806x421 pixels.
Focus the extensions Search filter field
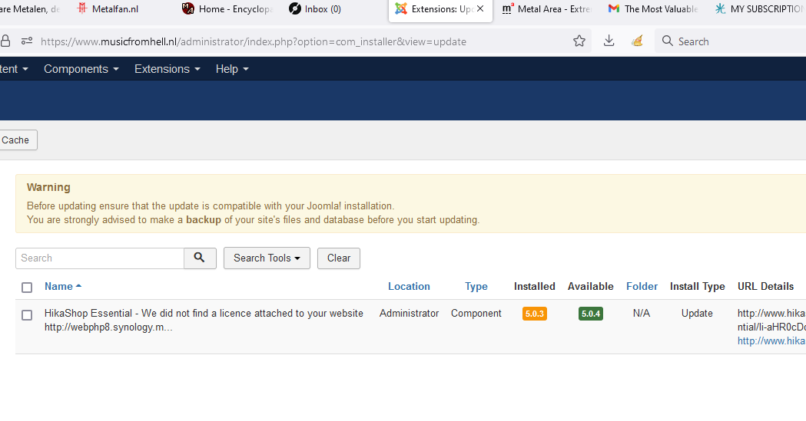(x=100, y=258)
